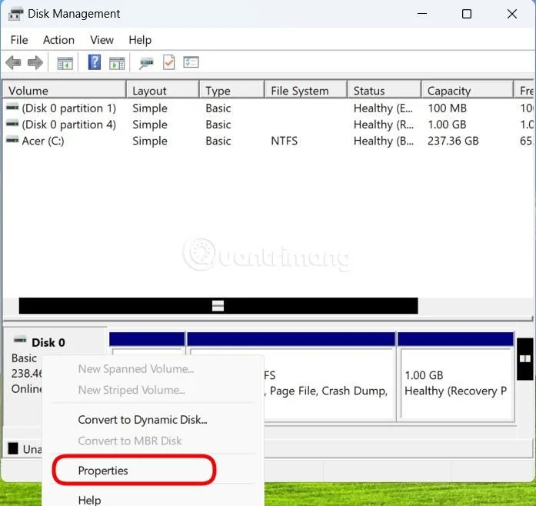
Task: Sort by the Status column header
Action: click(385, 91)
